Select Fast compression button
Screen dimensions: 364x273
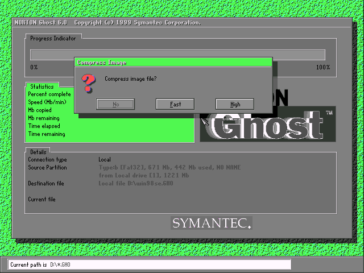(x=175, y=104)
